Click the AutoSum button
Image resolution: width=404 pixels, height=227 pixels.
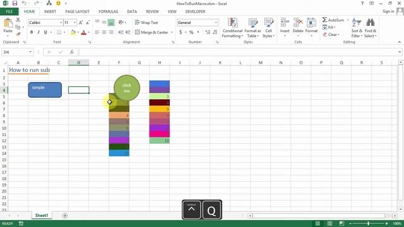tap(333, 20)
